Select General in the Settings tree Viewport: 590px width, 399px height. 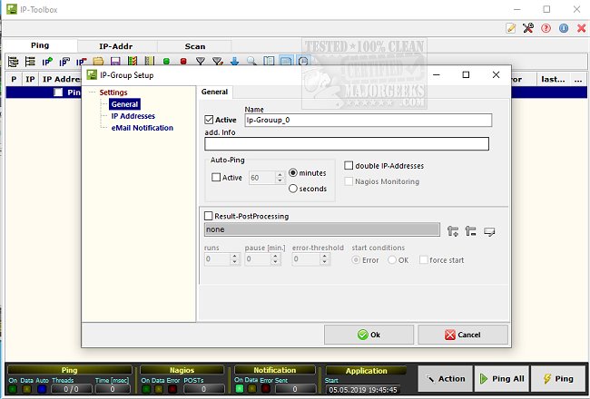124,104
